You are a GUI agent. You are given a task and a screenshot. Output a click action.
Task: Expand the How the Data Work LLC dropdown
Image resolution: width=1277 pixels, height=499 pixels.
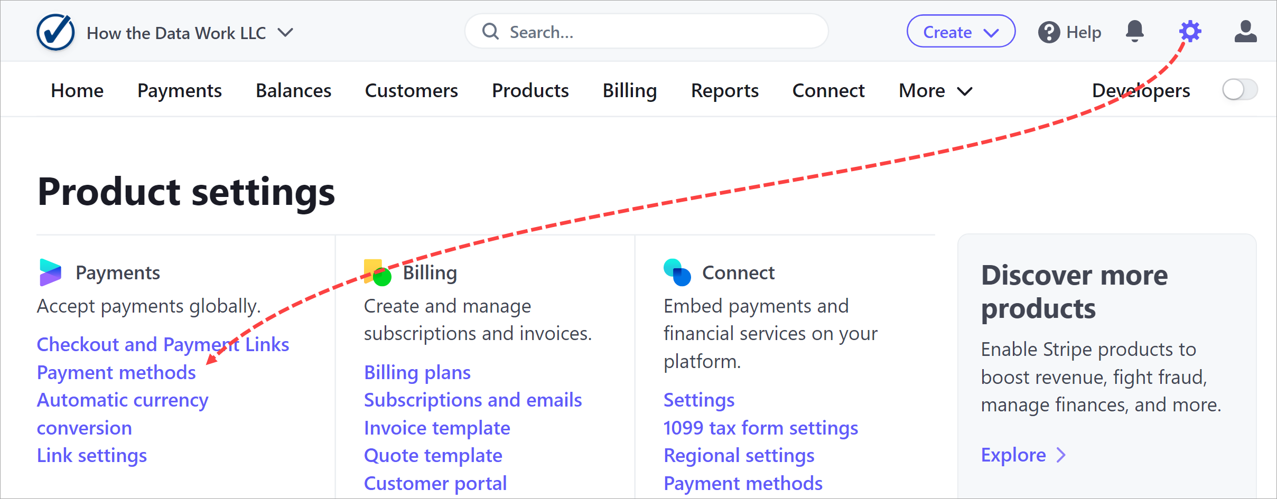point(285,33)
